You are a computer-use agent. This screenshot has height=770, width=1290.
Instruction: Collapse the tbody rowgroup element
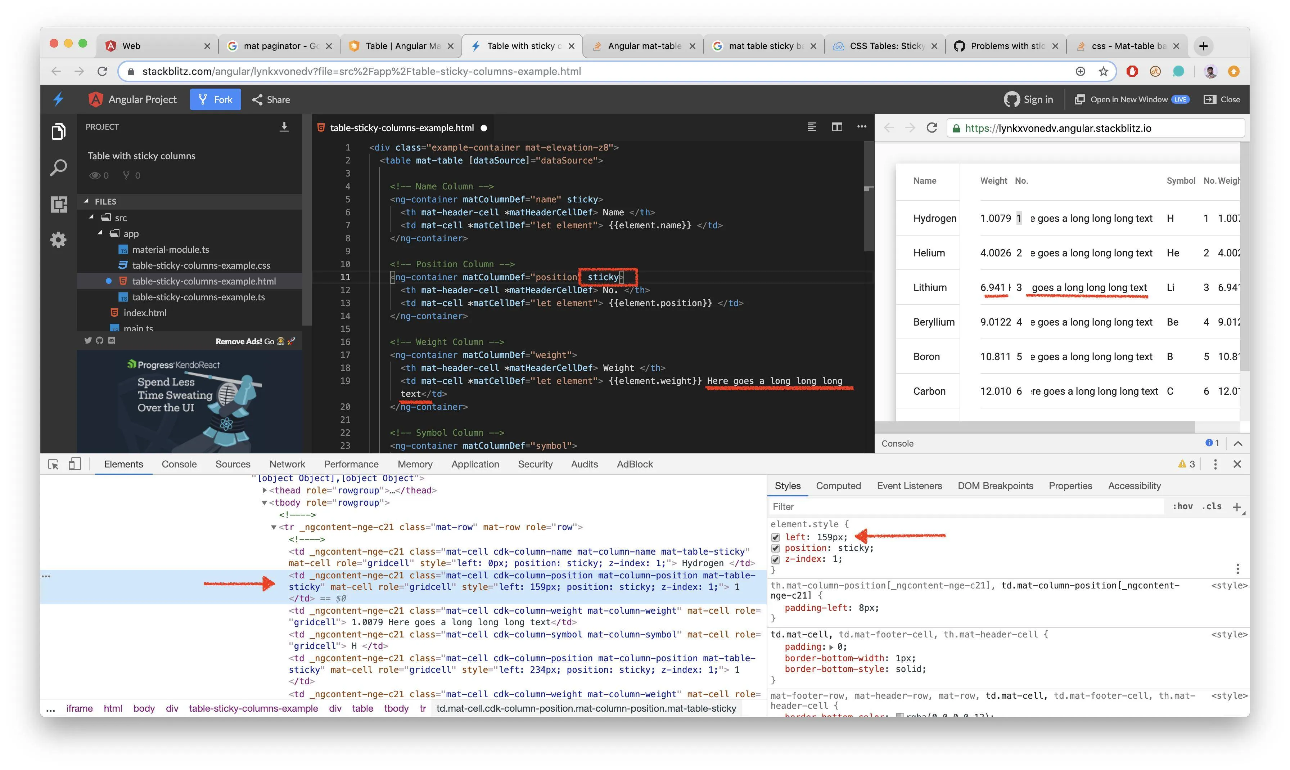click(x=265, y=503)
